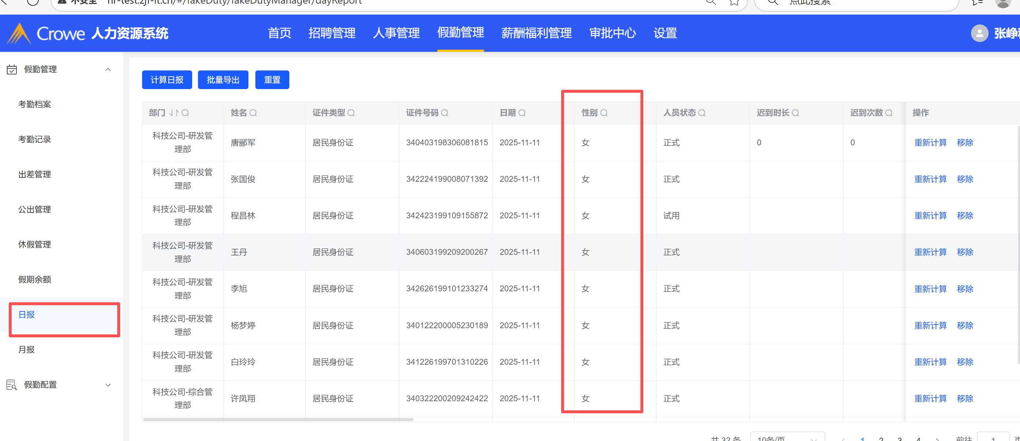Open 审批中心 in top navigation
Screen dimensions: 1020x441
[612, 33]
